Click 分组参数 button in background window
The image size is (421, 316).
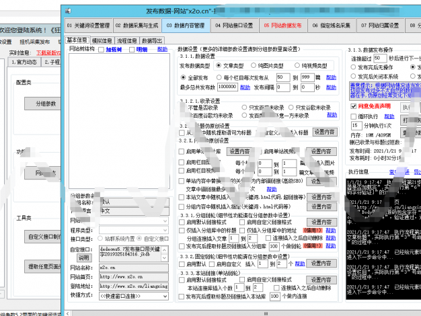coord(45,104)
